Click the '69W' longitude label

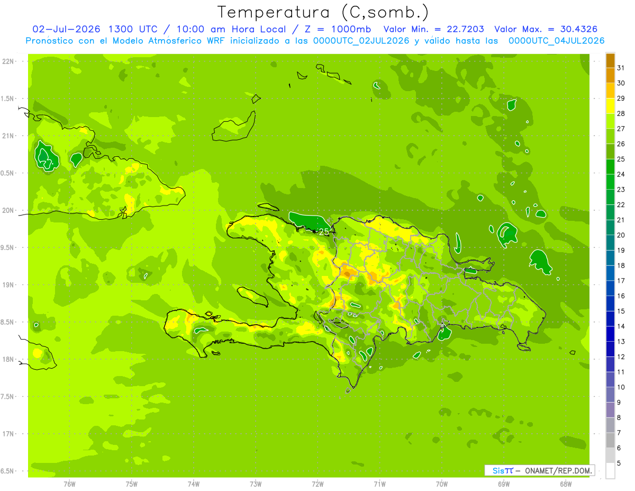[x=504, y=484]
